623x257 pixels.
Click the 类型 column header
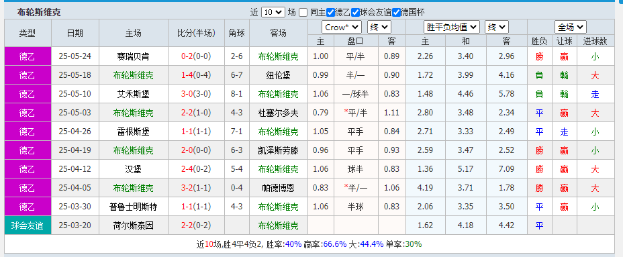tap(28, 34)
